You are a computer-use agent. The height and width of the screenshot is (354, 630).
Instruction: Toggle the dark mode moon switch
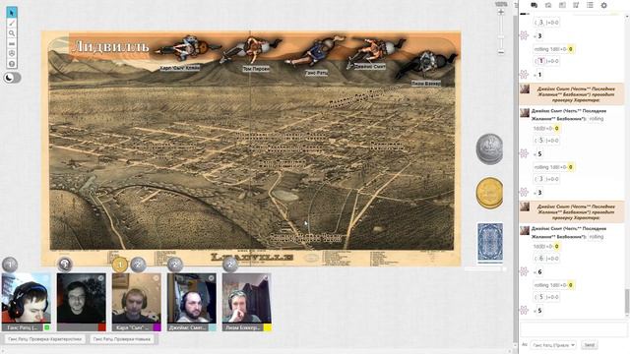(12, 78)
